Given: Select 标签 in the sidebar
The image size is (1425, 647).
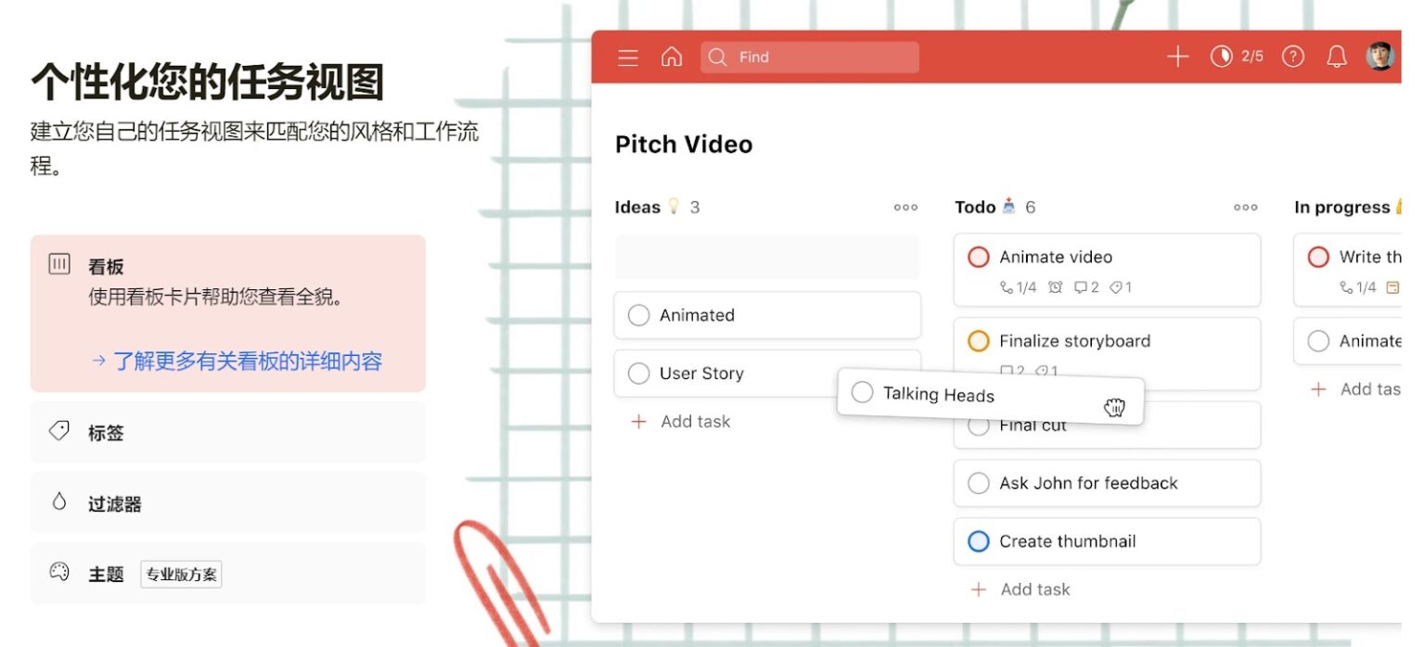Looking at the screenshot, I should click(x=102, y=432).
